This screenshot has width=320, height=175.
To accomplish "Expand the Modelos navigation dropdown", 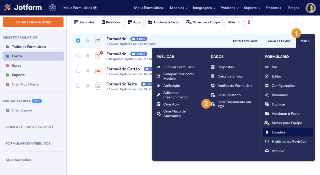I will pos(179,8).
